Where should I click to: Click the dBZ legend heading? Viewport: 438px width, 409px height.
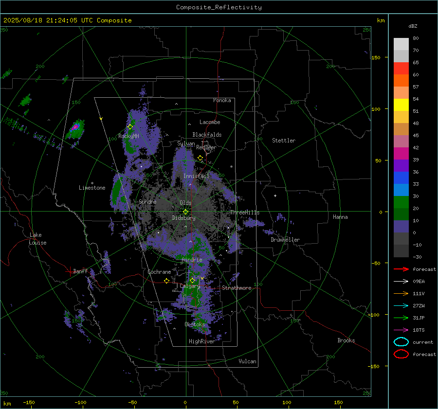413,26
